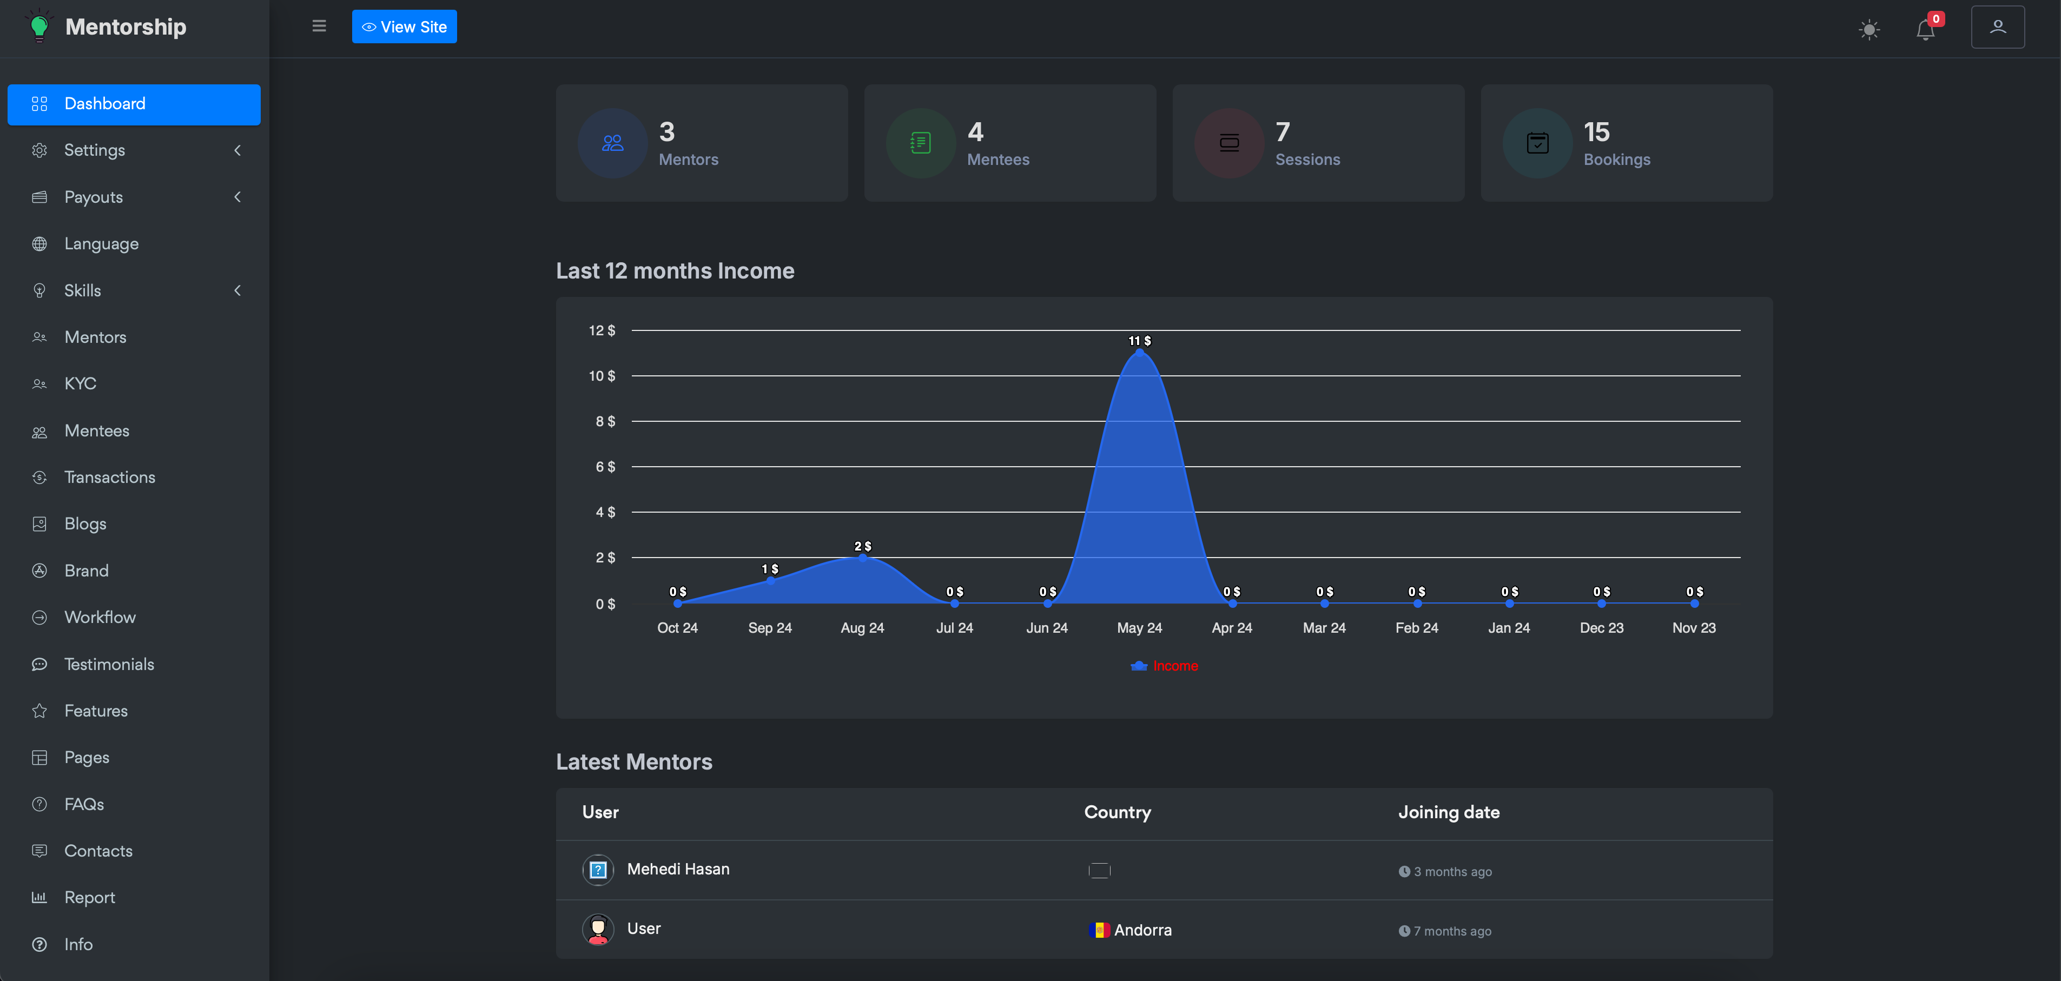
Task: Click the Bookings card calendar icon
Action: [1537, 143]
